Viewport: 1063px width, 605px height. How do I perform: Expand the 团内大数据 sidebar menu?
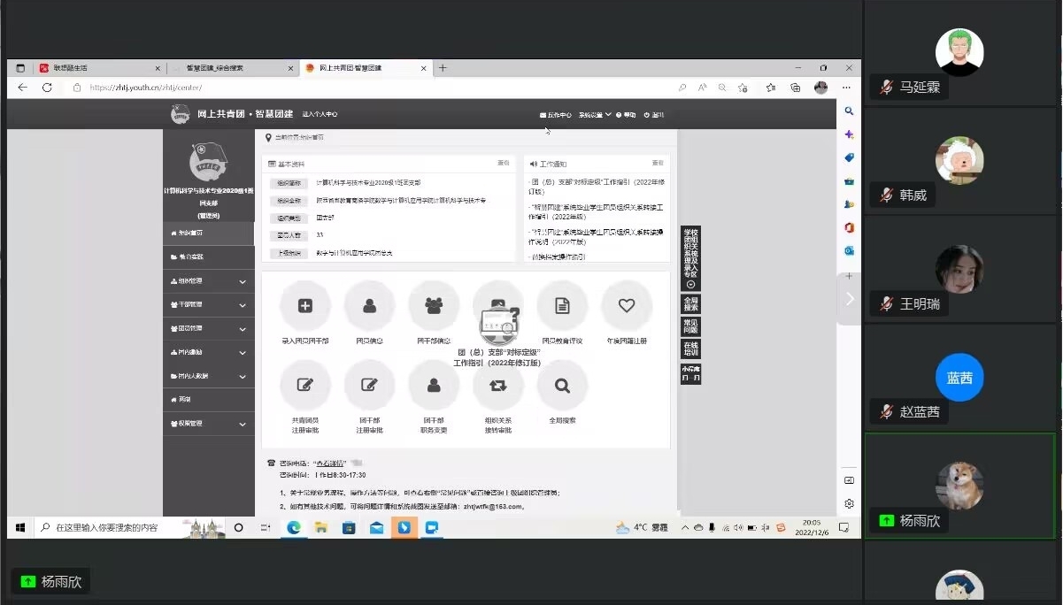pos(209,377)
